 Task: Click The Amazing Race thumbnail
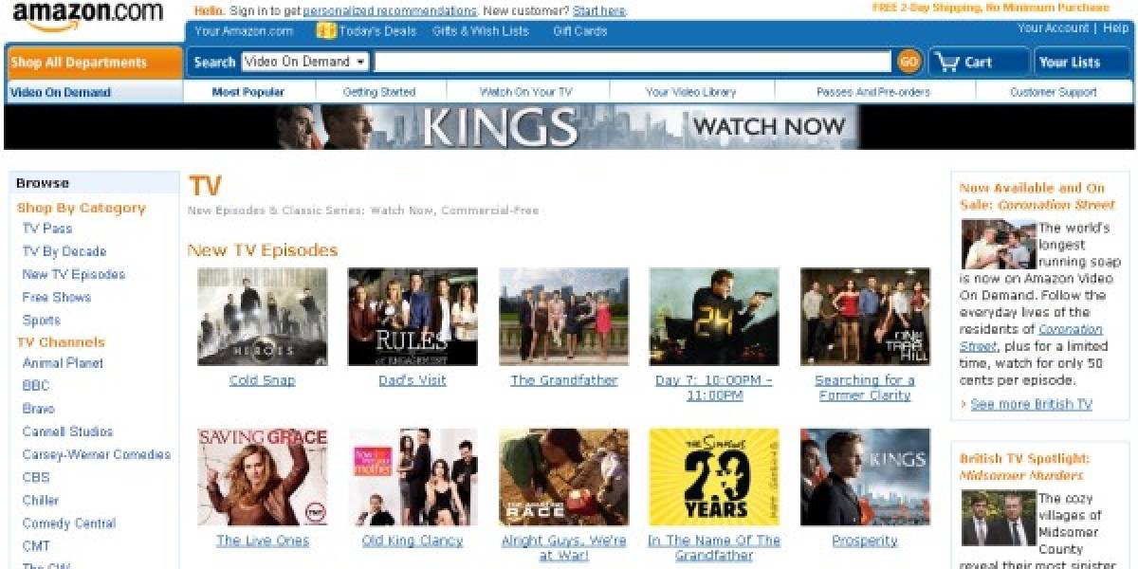click(x=563, y=477)
